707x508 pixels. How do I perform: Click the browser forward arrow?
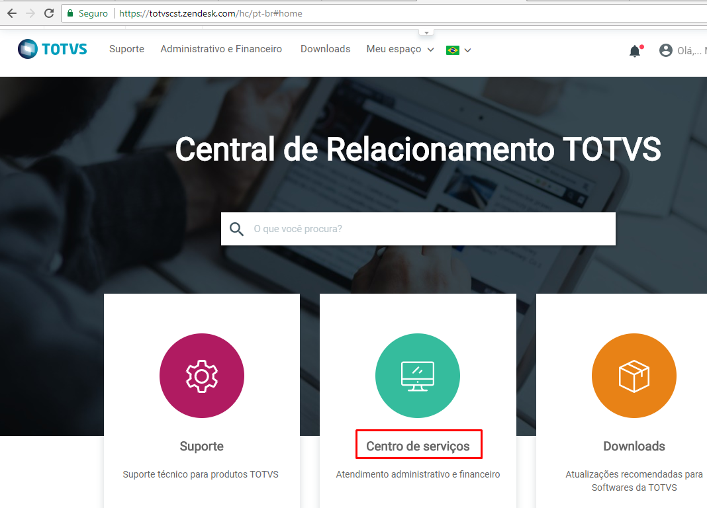[30, 13]
